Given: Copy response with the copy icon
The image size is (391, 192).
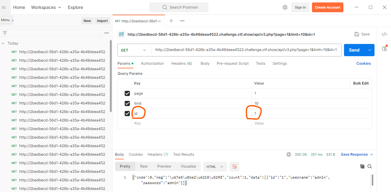Looking at the screenshot, I should pos(362,166).
